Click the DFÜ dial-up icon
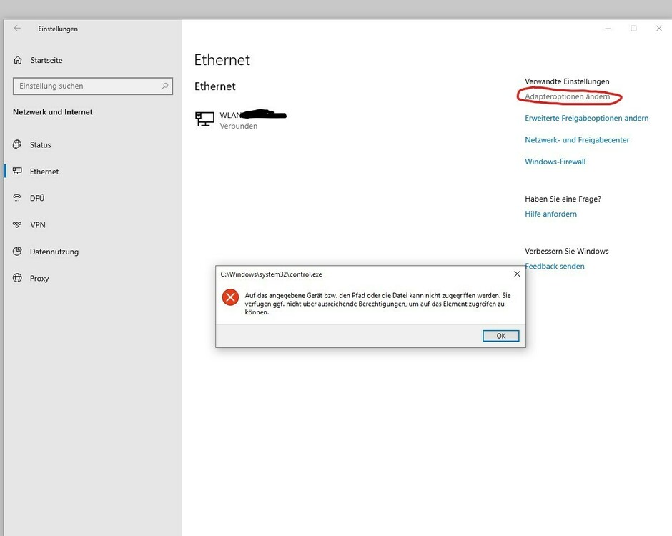The image size is (672, 536). point(17,198)
